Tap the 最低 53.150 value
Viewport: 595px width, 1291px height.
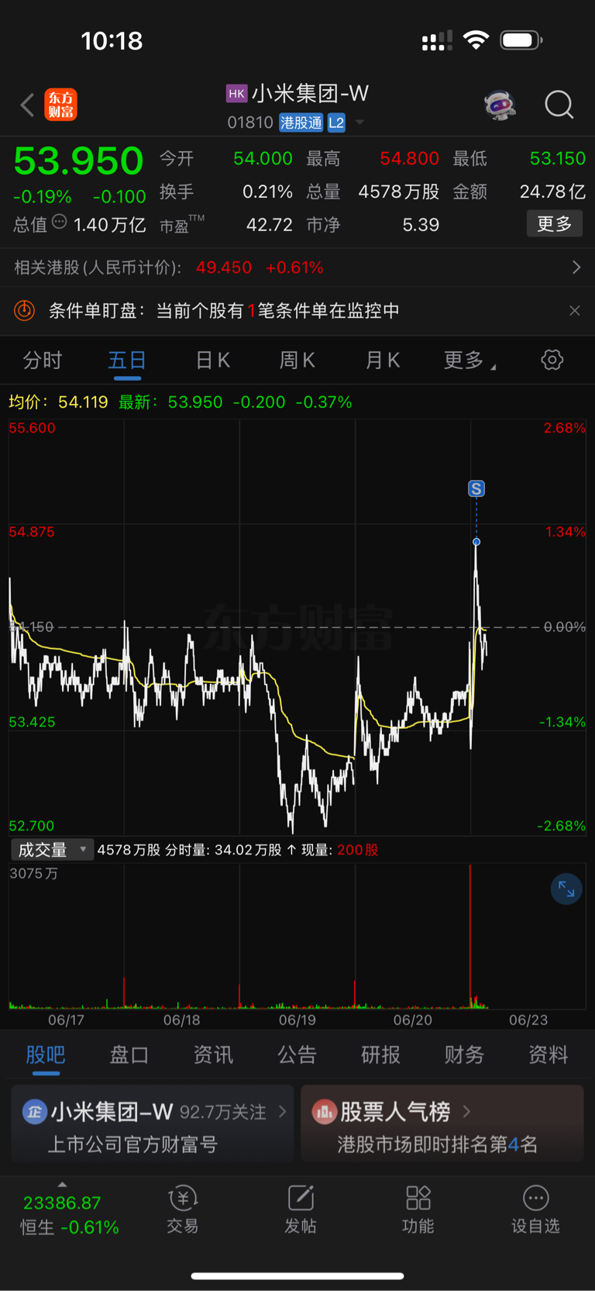(x=557, y=159)
